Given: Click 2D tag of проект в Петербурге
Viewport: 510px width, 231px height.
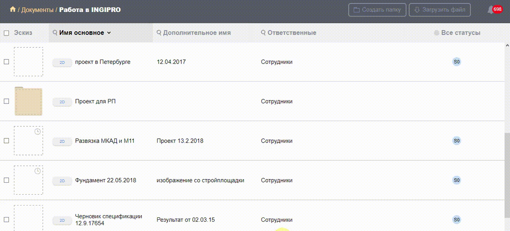Looking at the screenshot, I should coord(62,62).
